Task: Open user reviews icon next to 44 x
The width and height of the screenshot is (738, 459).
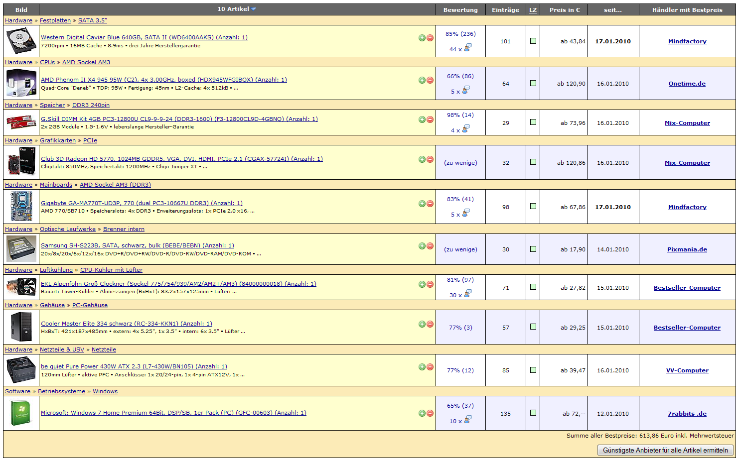Action: pos(467,48)
